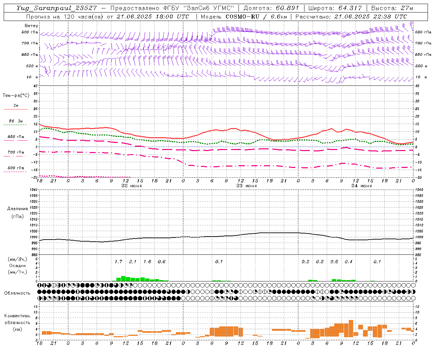Image resolution: width=433 pixels, height=346 pixels.
Task: Click the Рассчитано: 21.06.2025 22:38 UTC timestamp
Action: [351, 17]
